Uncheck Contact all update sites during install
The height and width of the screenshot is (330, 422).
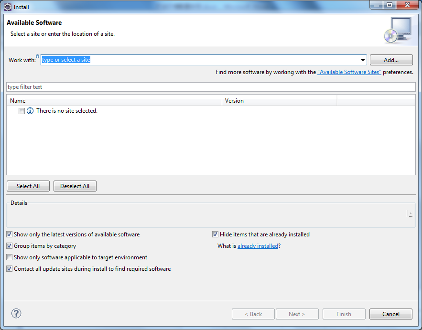click(10, 269)
